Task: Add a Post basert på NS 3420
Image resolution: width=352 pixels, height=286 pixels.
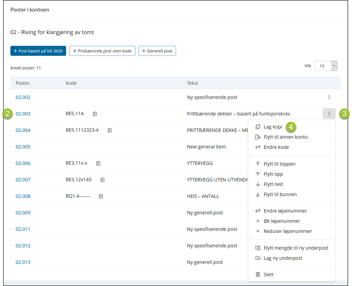Action: [38, 51]
